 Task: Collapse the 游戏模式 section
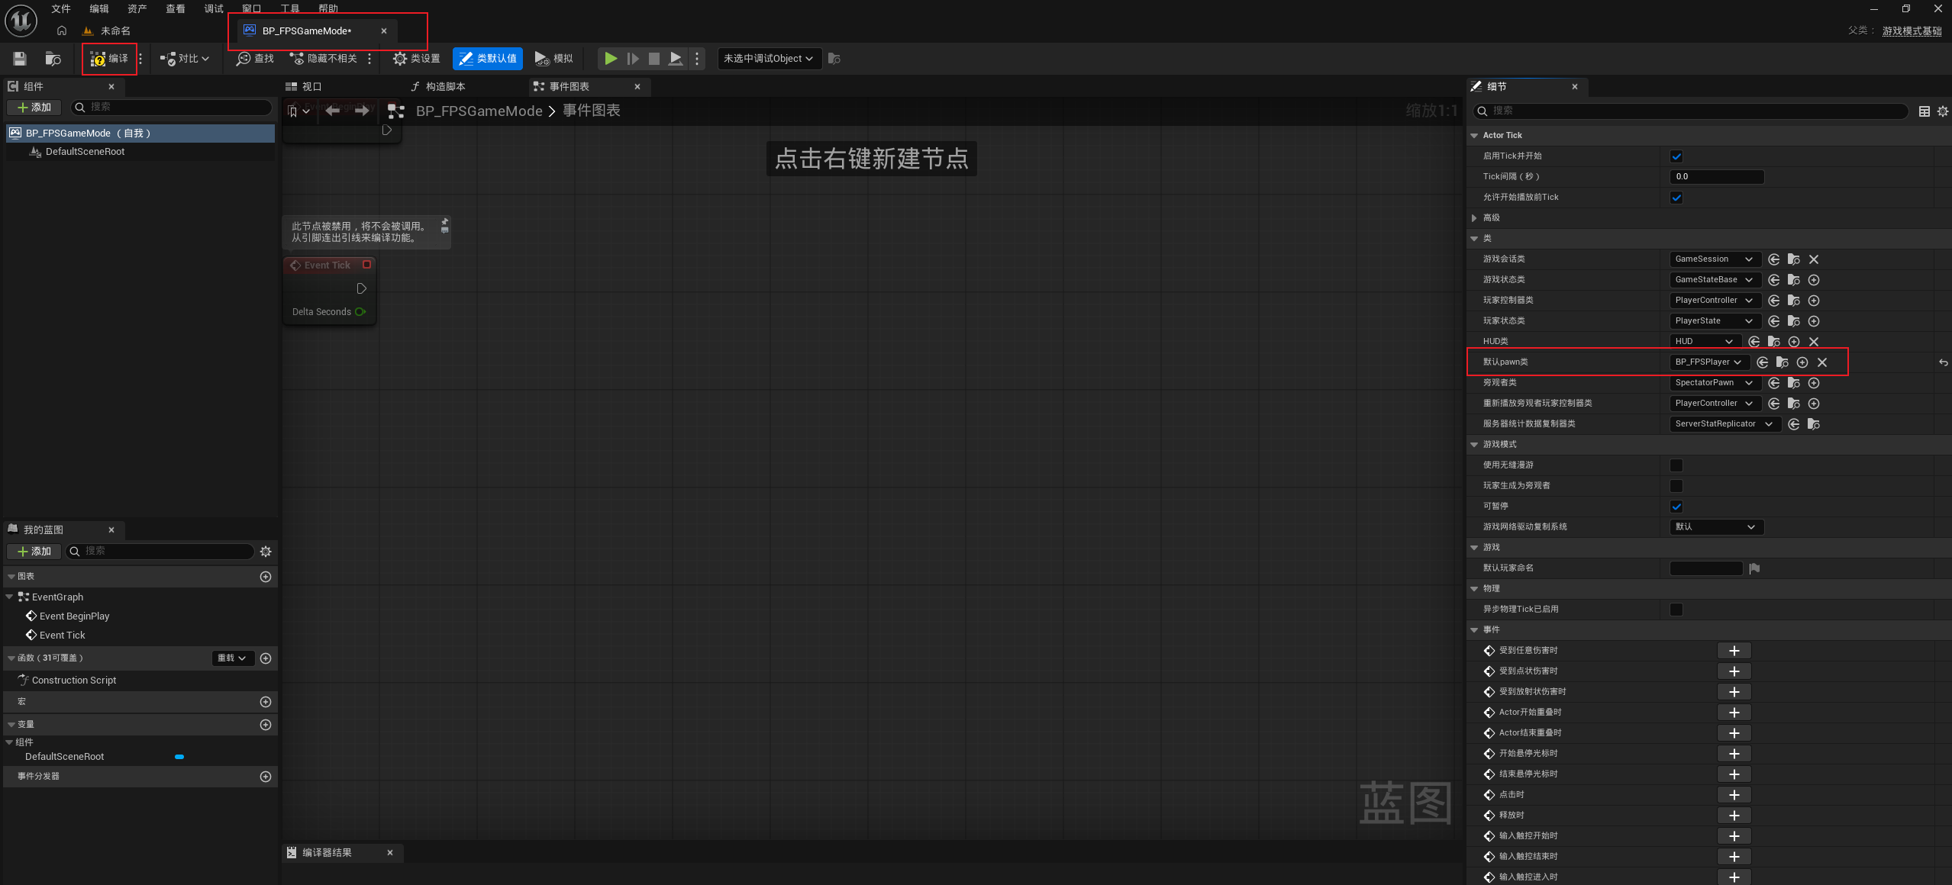click(1474, 445)
